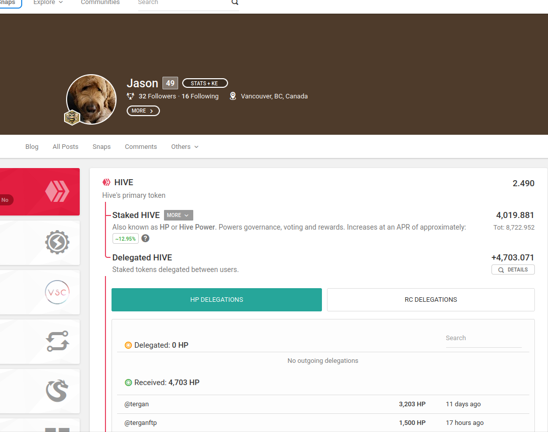The width and height of the screenshot is (548, 432).
Task: Click the green Received circle icon
Action: point(128,383)
